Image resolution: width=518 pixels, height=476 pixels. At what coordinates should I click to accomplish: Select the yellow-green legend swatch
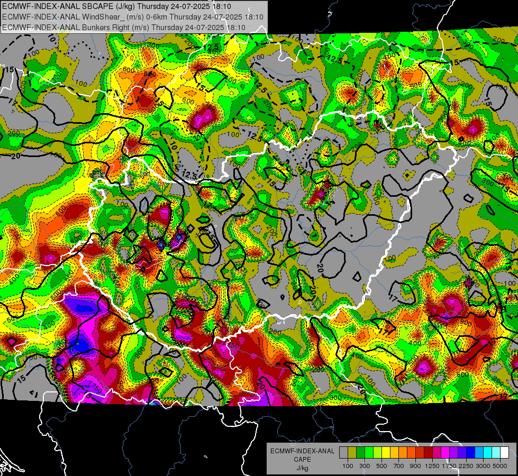(x=378, y=452)
